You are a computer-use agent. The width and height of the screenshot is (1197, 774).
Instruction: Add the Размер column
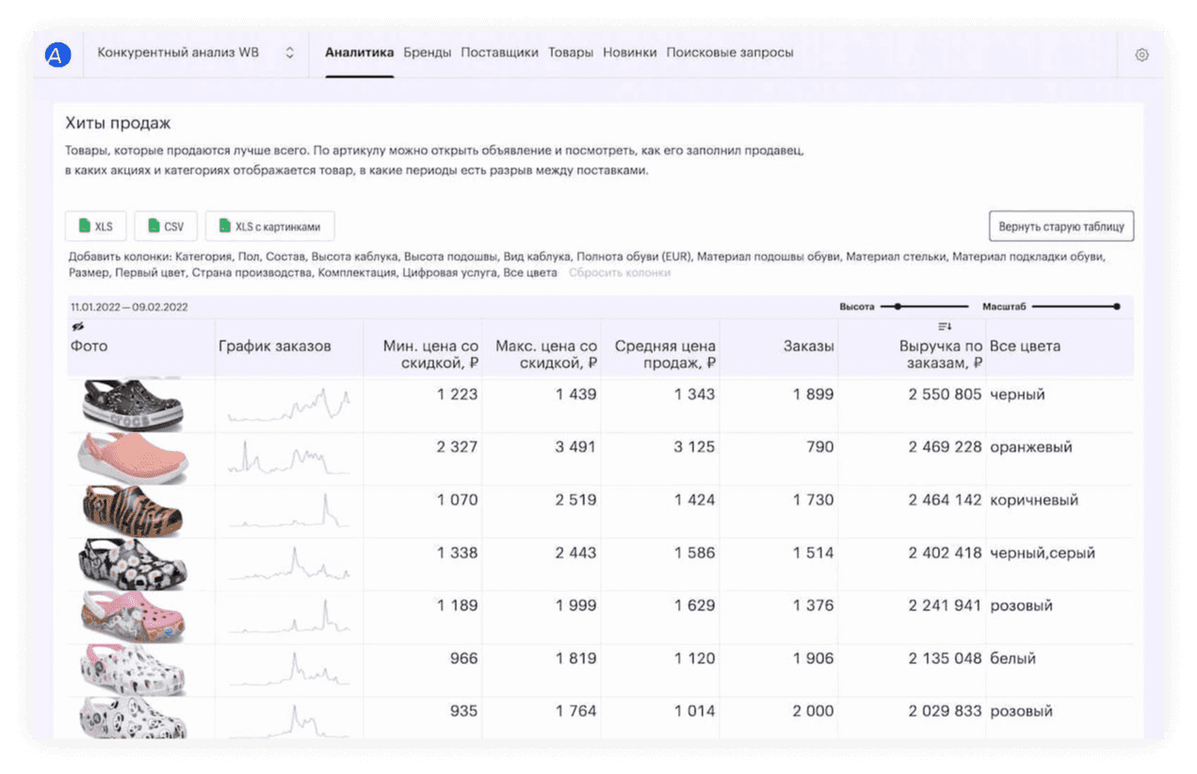point(89,273)
